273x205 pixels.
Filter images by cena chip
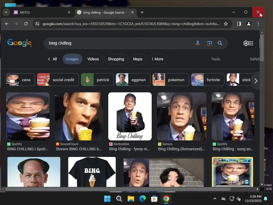(x=20, y=80)
